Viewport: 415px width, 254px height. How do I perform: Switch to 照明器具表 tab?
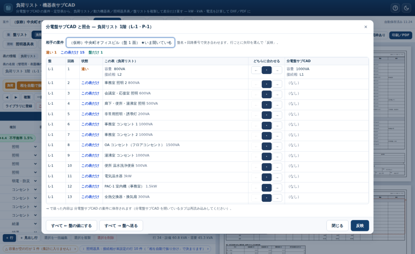[21, 44]
